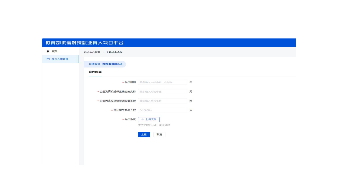Go to 校企合作管理 breadcrumb link
Image resolution: width=338 pixels, height=170 pixels.
[92, 52]
